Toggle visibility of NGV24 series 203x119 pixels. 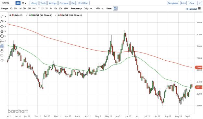pyautogui.click(x=10, y=15)
